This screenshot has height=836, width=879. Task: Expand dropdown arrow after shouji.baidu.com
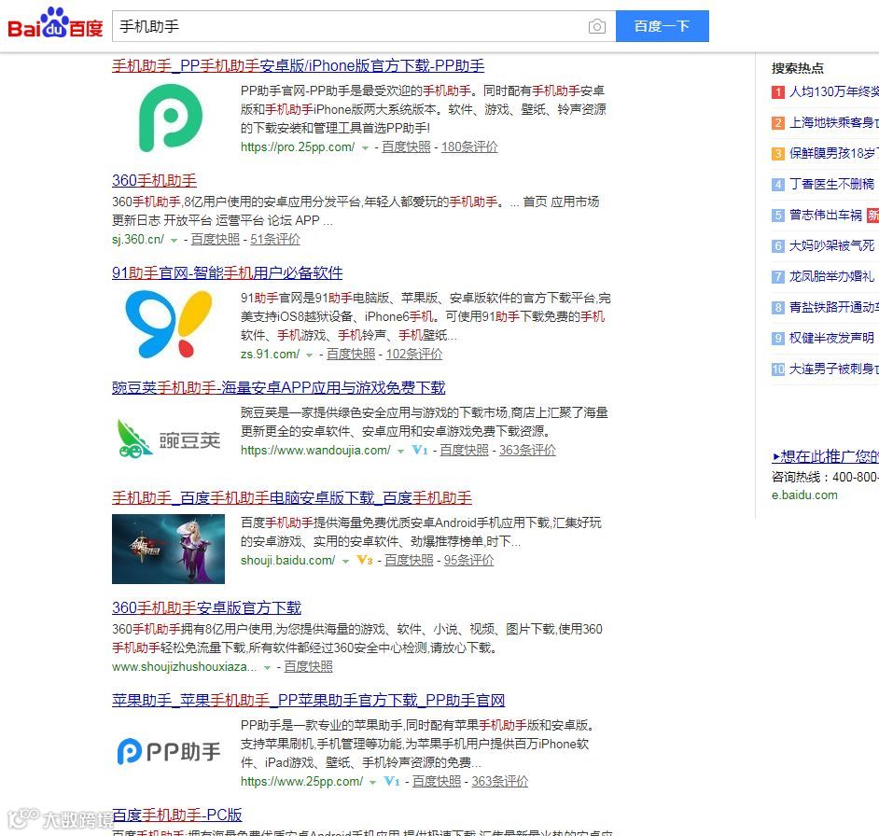pyautogui.click(x=345, y=562)
